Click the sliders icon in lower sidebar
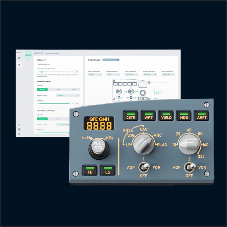227x227 pixels. (x=19, y=125)
